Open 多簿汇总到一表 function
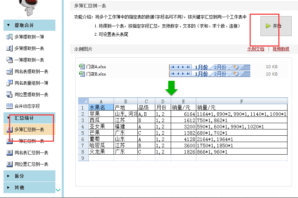 click(29, 129)
